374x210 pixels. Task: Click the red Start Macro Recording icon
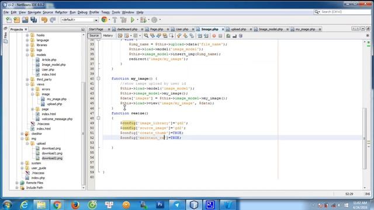click(x=214, y=36)
